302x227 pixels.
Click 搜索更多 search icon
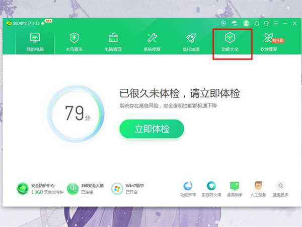[280, 188]
